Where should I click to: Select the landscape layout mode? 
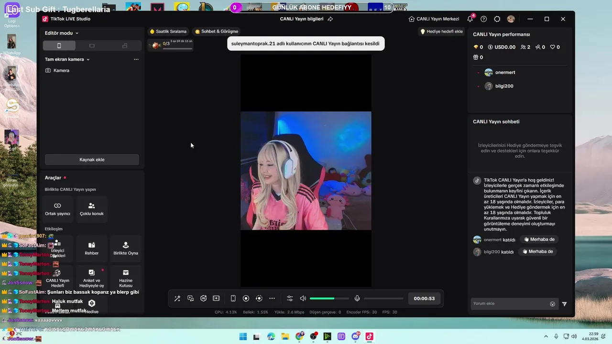[92, 45]
